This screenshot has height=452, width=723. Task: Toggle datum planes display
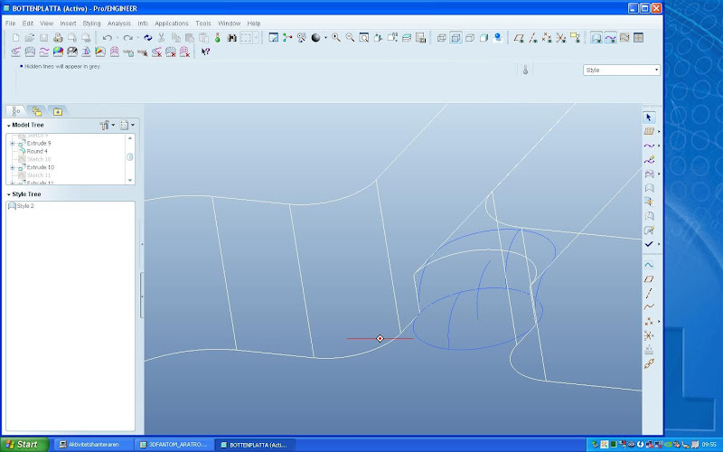point(519,38)
